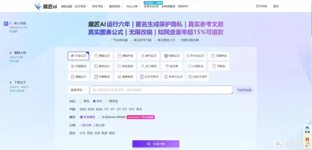Select the 写报告 icon
The height and width of the screenshot is (150, 312).
[x=214, y=66]
